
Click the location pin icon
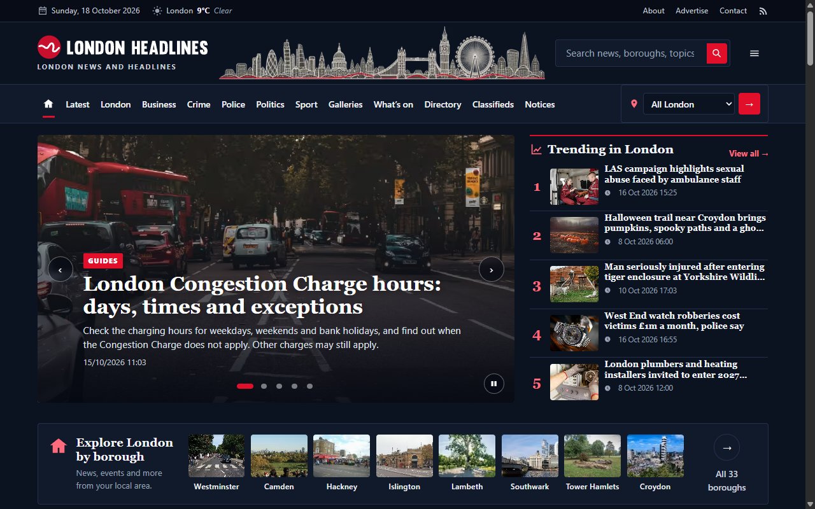coord(634,104)
